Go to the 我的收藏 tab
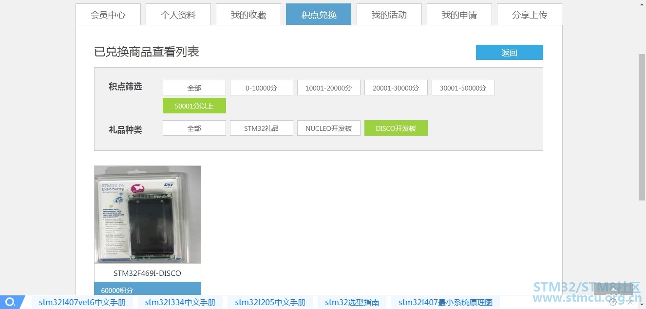646x309 pixels. 248,15
